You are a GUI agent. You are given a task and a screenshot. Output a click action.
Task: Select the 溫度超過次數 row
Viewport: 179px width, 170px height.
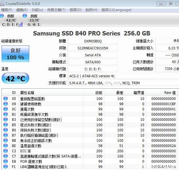(90, 146)
